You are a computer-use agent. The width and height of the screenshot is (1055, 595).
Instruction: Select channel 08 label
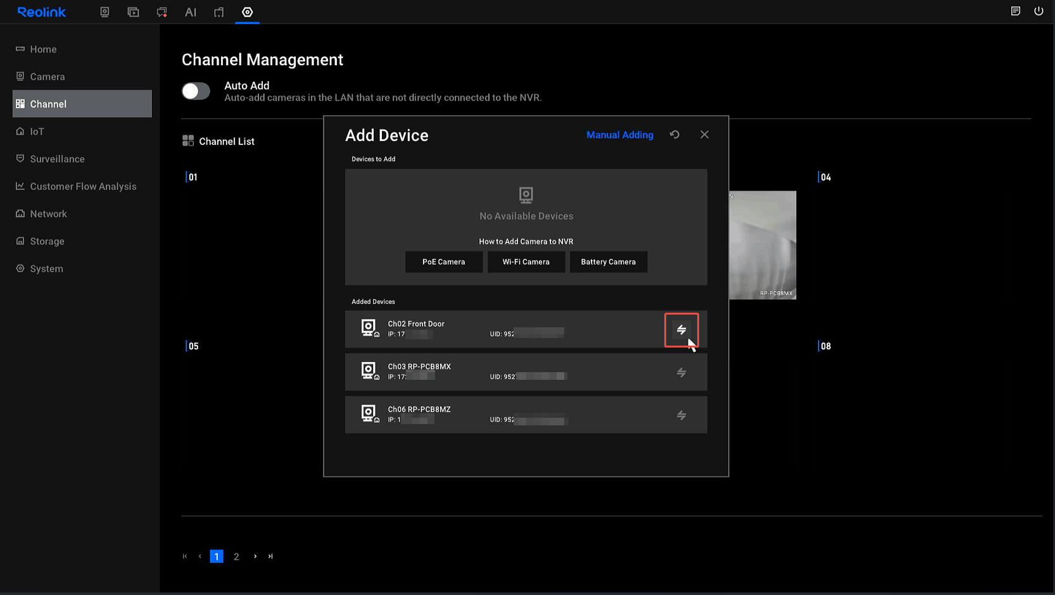[x=825, y=346]
